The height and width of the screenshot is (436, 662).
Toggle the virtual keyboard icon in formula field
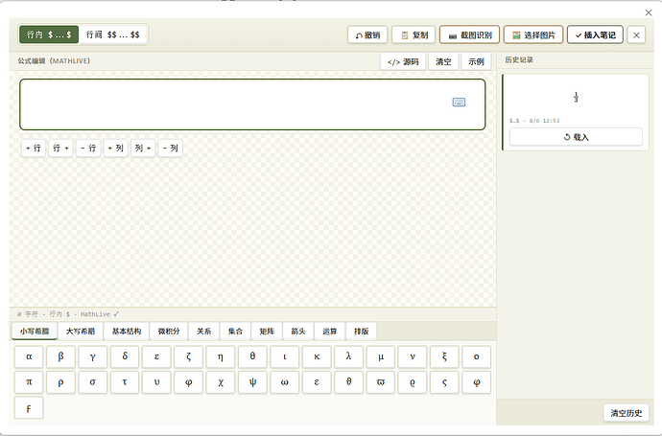(459, 102)
